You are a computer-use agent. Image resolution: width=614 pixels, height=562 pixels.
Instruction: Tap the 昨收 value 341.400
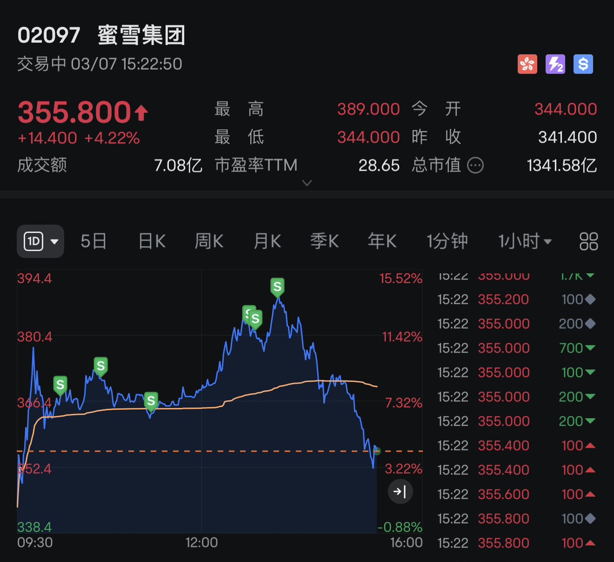(567, 137)
